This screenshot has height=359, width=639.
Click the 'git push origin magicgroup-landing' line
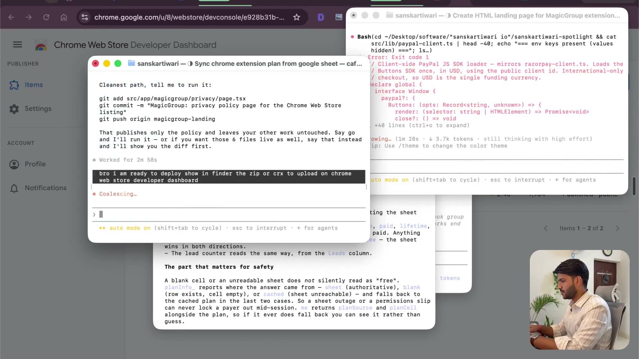157,119
